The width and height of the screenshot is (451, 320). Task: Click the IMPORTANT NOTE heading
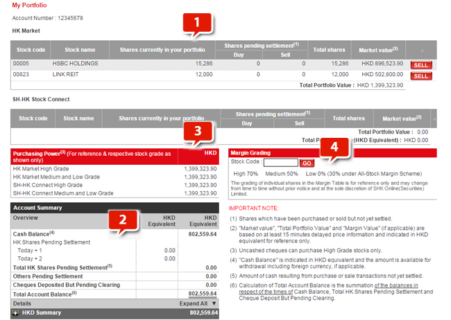click(x=253, y=208)
